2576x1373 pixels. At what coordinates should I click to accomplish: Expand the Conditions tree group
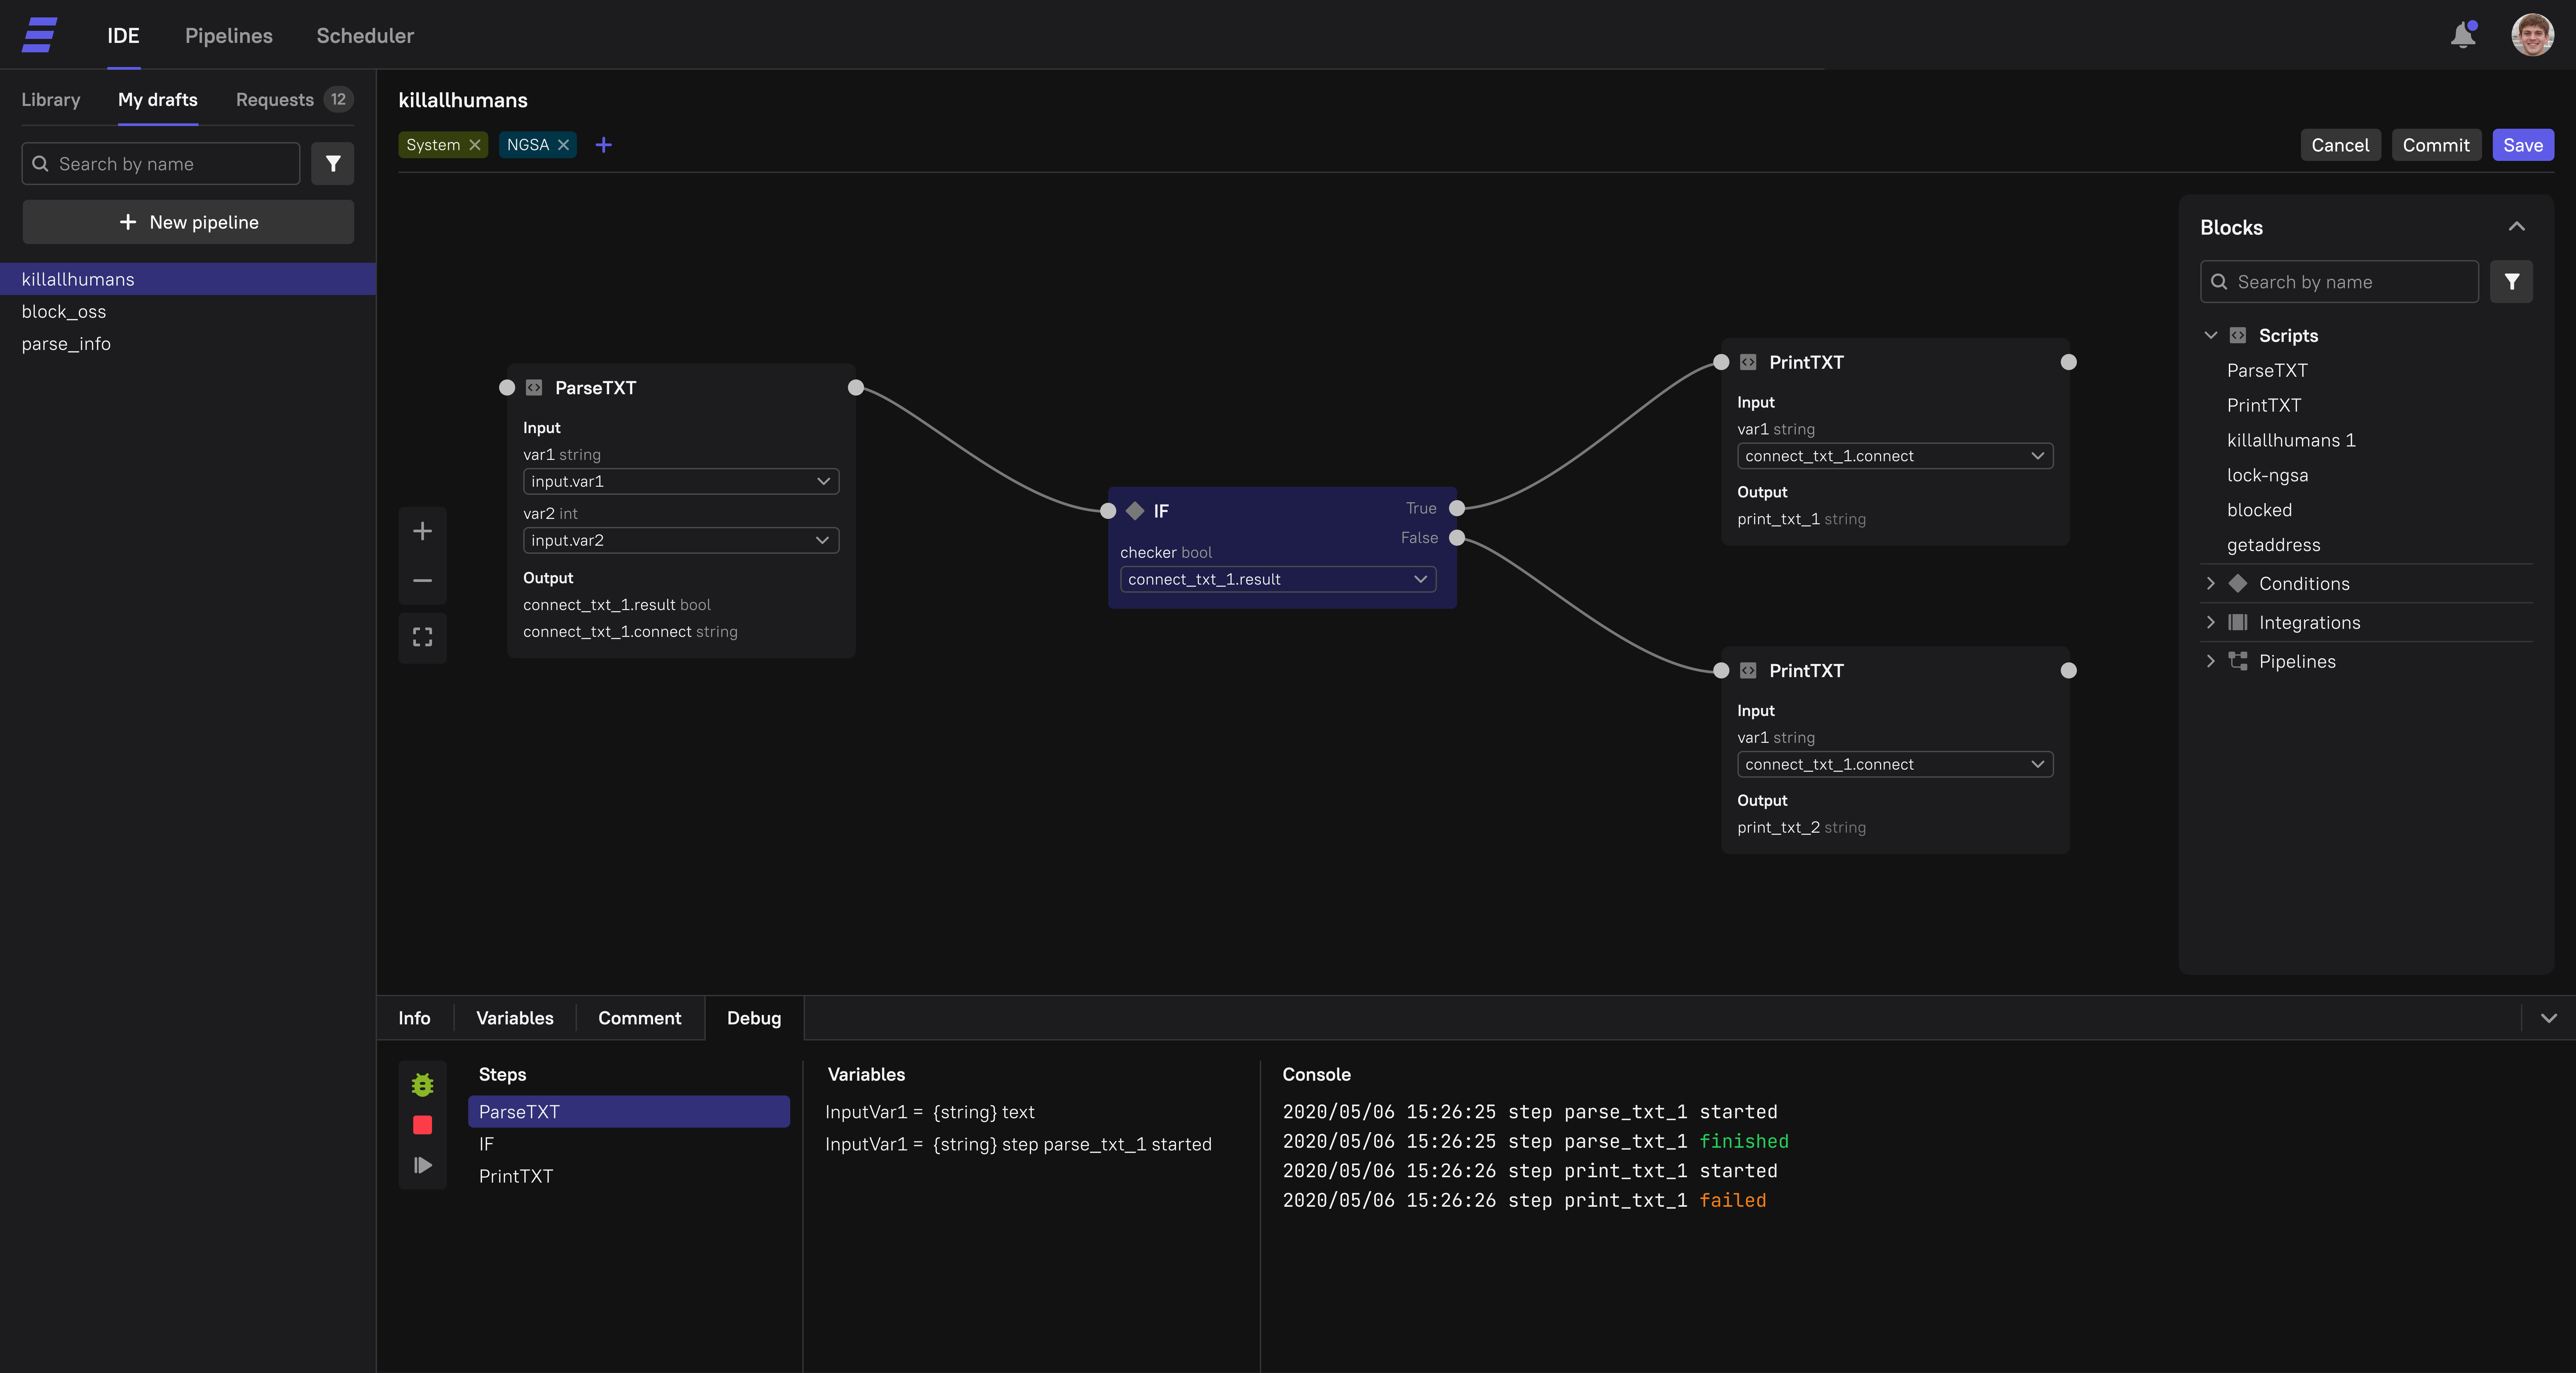[2211, 584]
